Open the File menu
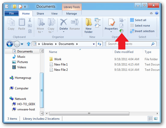Image resolution: width=166 pixels, height=128 pixels. 12,13
